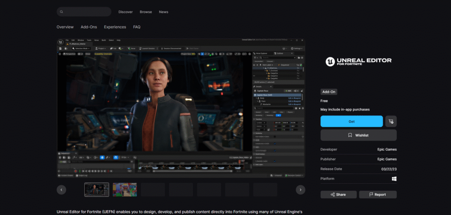Click the 'Free' price label

[324, 101]
